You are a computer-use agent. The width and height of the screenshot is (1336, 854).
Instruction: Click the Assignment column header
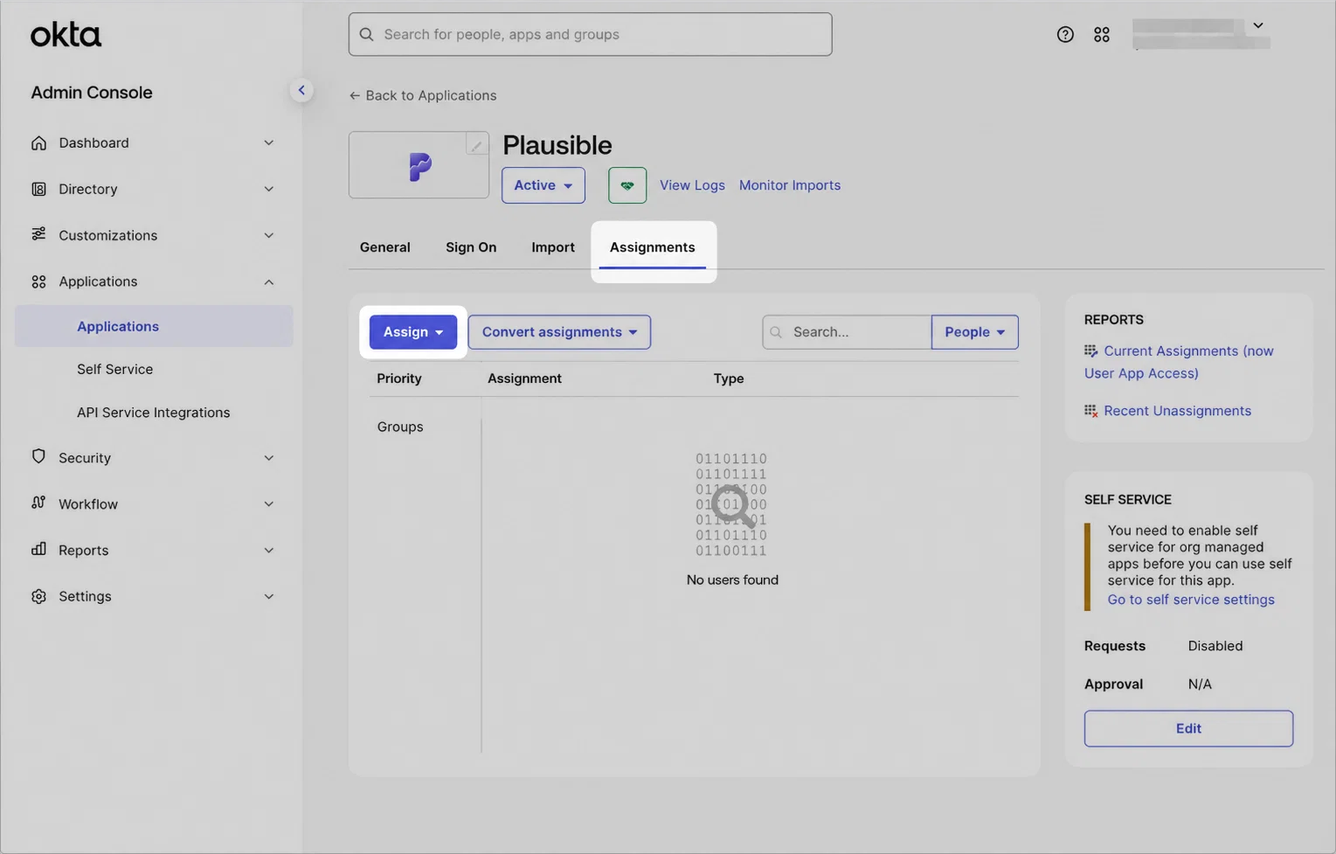coord(524,378)
